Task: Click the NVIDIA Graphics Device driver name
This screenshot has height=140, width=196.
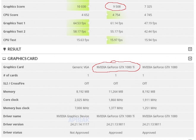Action: coord(73,116)
